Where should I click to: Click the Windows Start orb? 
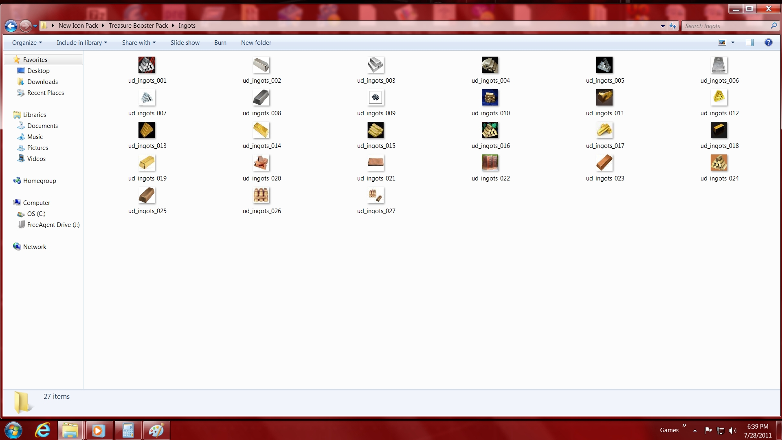tap(13, 430)
